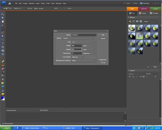Select the heart Custom Shape tool
162x130 pixels.
[3, 87]
